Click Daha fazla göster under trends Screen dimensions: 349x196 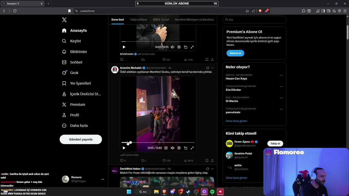tap(237, 121)
